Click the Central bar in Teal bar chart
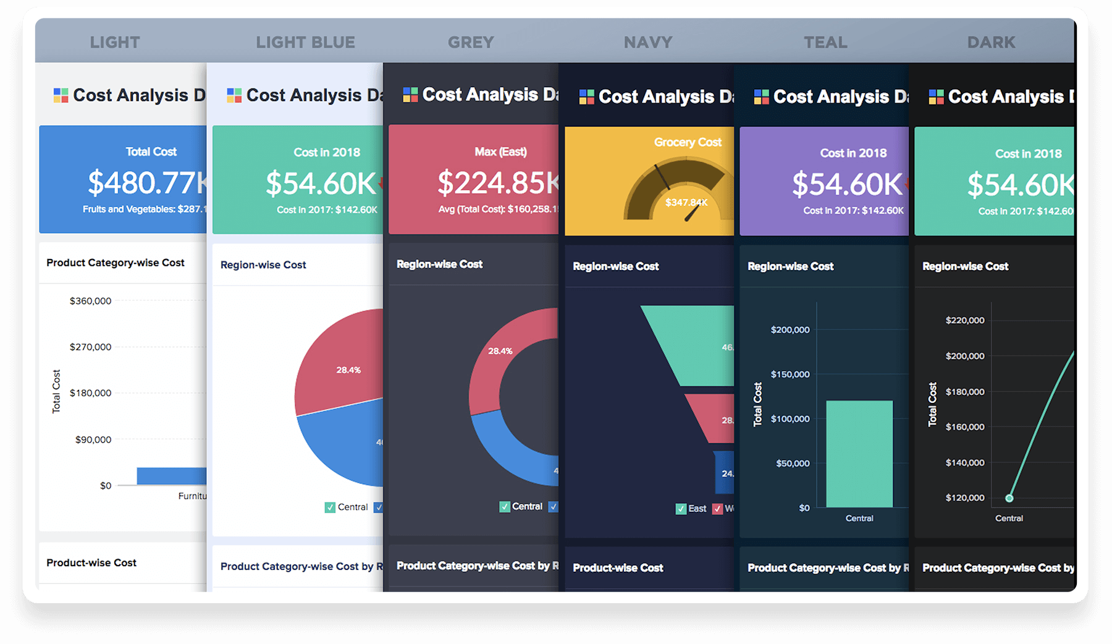Screen dimensions: 1112x644 coord(859,454)
